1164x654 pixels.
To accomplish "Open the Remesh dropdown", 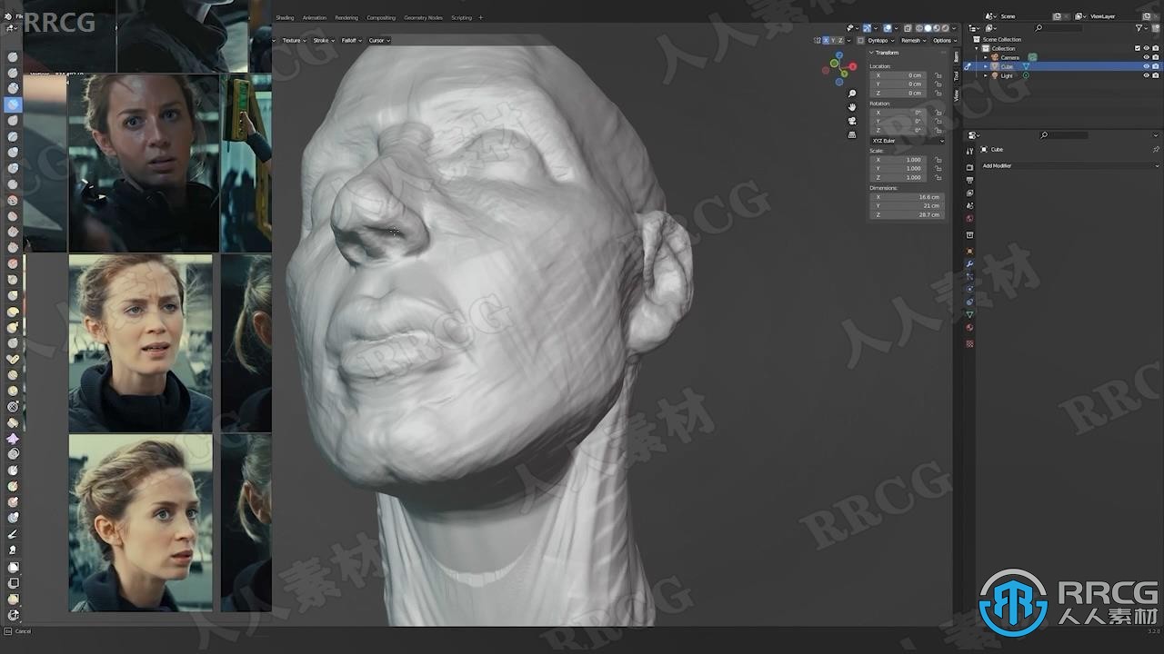I will [x=914, y=40].
